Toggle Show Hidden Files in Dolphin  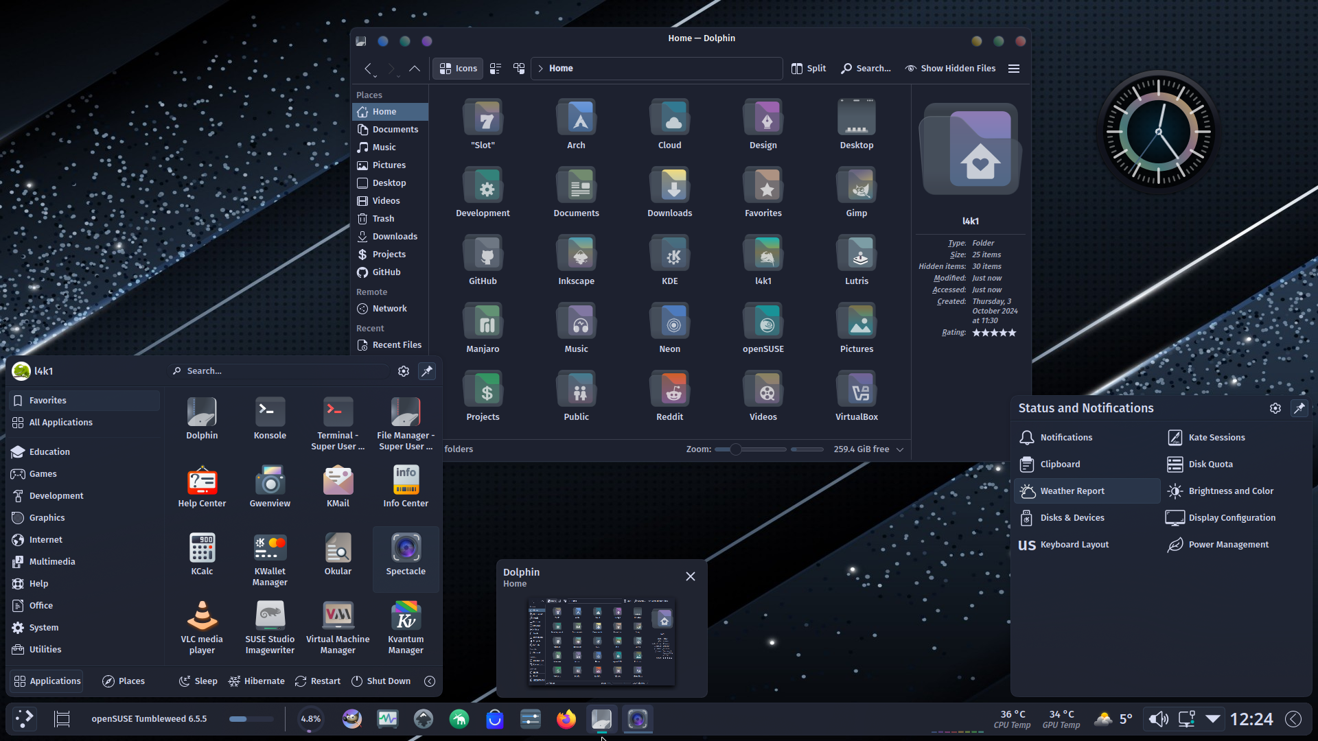(x=950, y=69)
